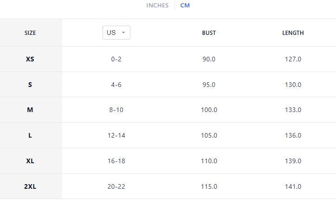
Task: Click the 0-2 US size cell
Action: pyautogui.click(x=116, y=59)
